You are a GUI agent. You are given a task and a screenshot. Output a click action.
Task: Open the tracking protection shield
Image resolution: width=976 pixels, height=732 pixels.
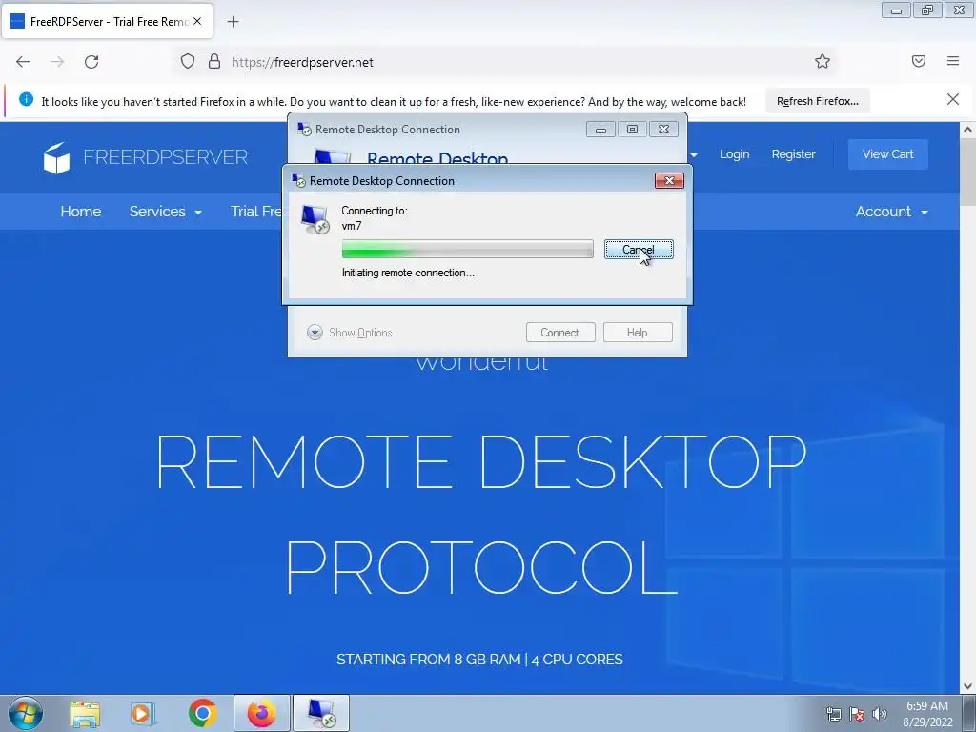coord(188,62)
